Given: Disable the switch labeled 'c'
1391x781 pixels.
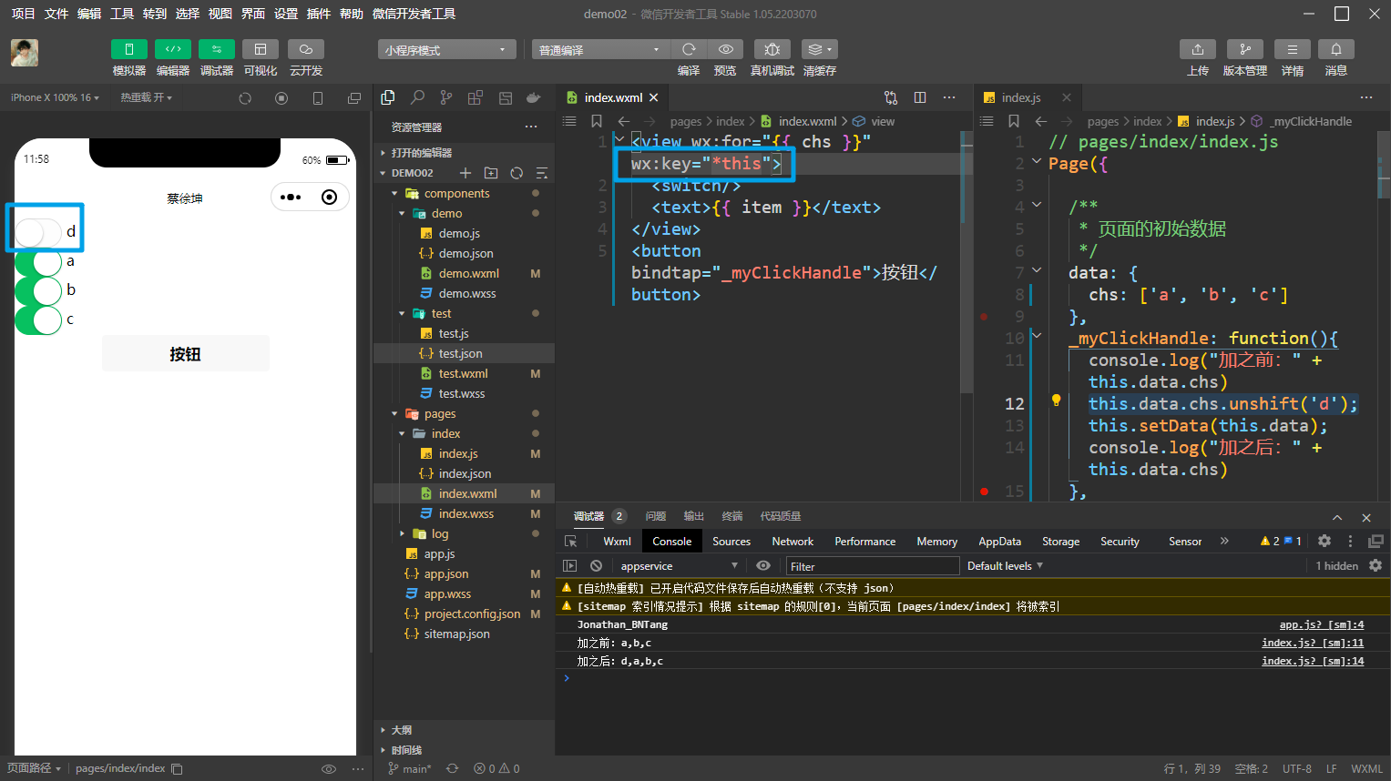Looking at the screenshot, I should pyautogui.click(x=38, y=320).
